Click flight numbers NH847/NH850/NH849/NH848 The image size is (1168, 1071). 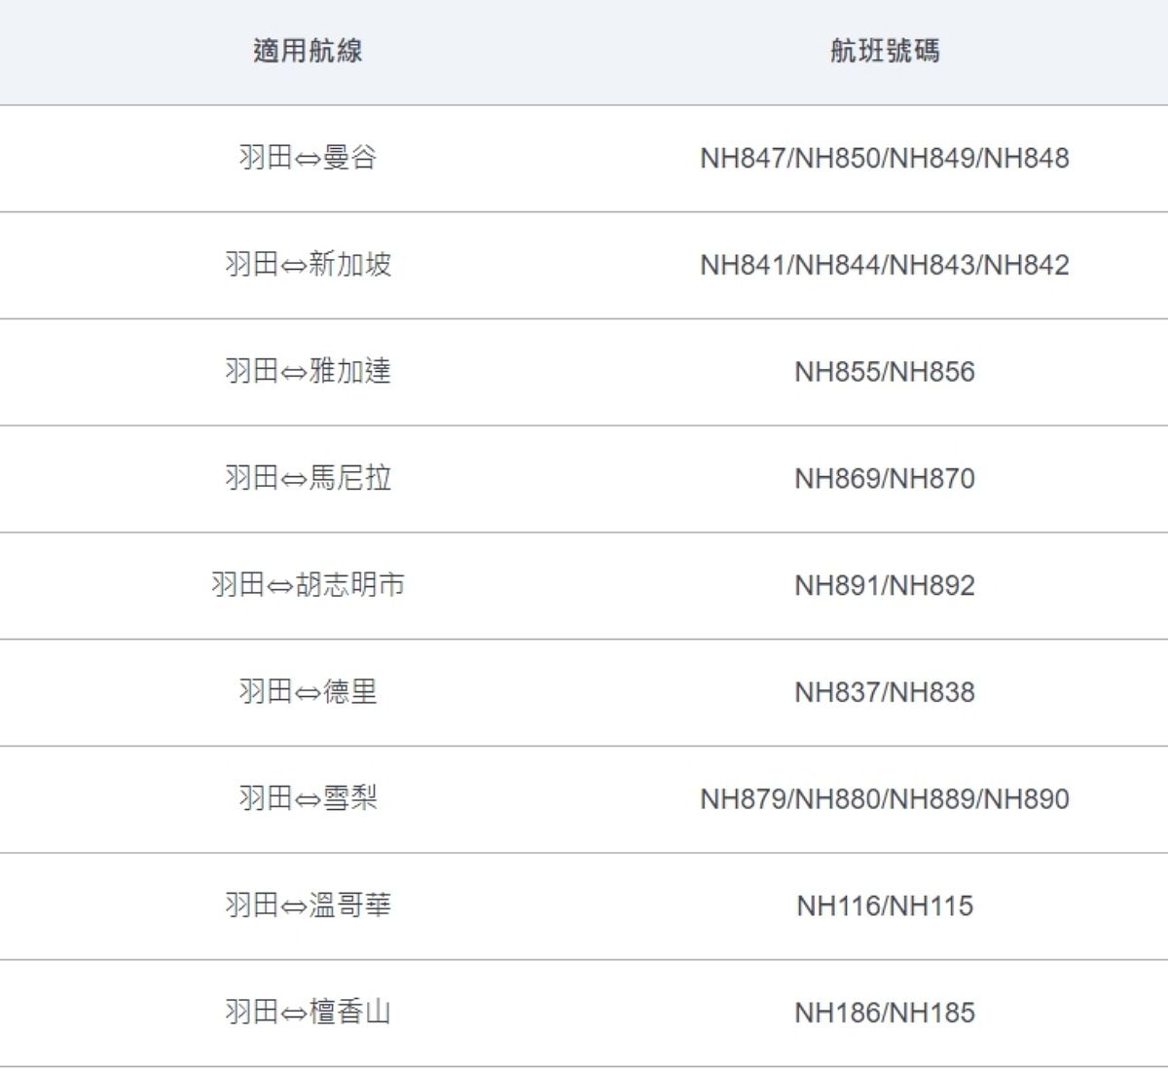[884, 158]
